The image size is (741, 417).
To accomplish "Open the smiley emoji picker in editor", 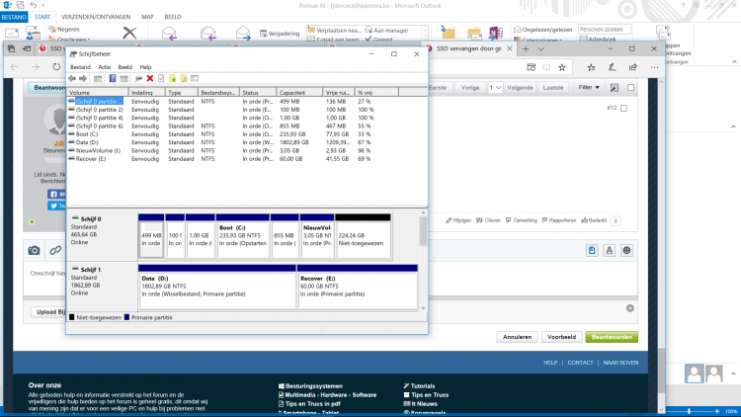I will click(626, 251).
